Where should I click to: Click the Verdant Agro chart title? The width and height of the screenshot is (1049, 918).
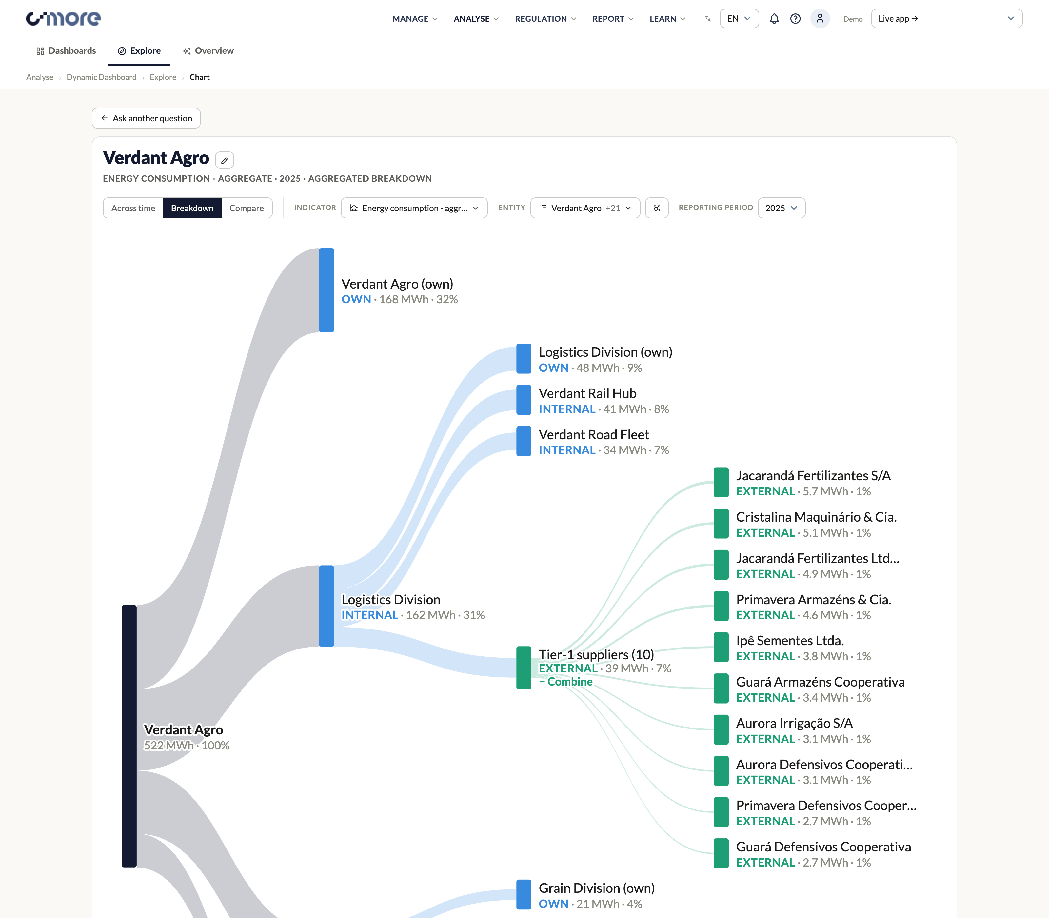point(156,158)
